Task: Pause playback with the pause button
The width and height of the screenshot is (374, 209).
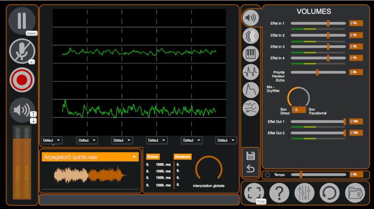Action: (22, 21)
